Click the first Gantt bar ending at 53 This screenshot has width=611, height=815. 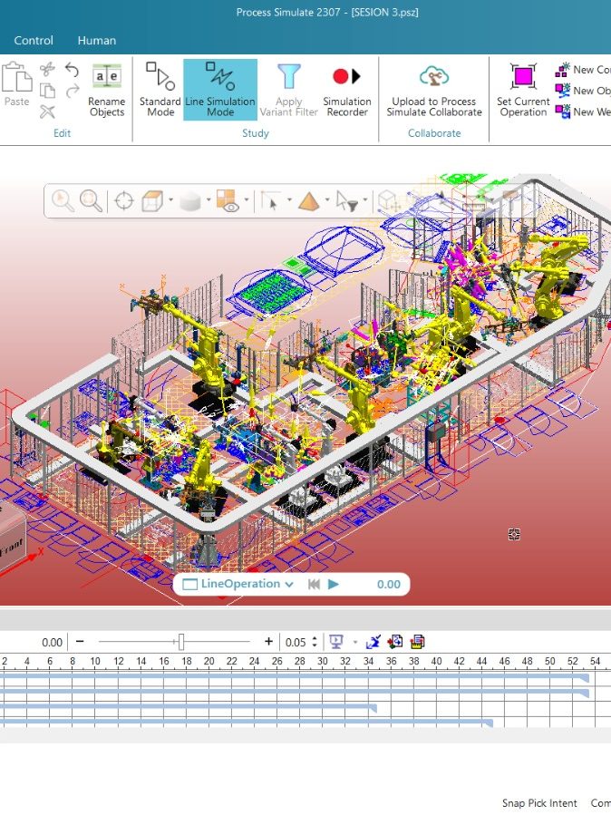[295, 678]
